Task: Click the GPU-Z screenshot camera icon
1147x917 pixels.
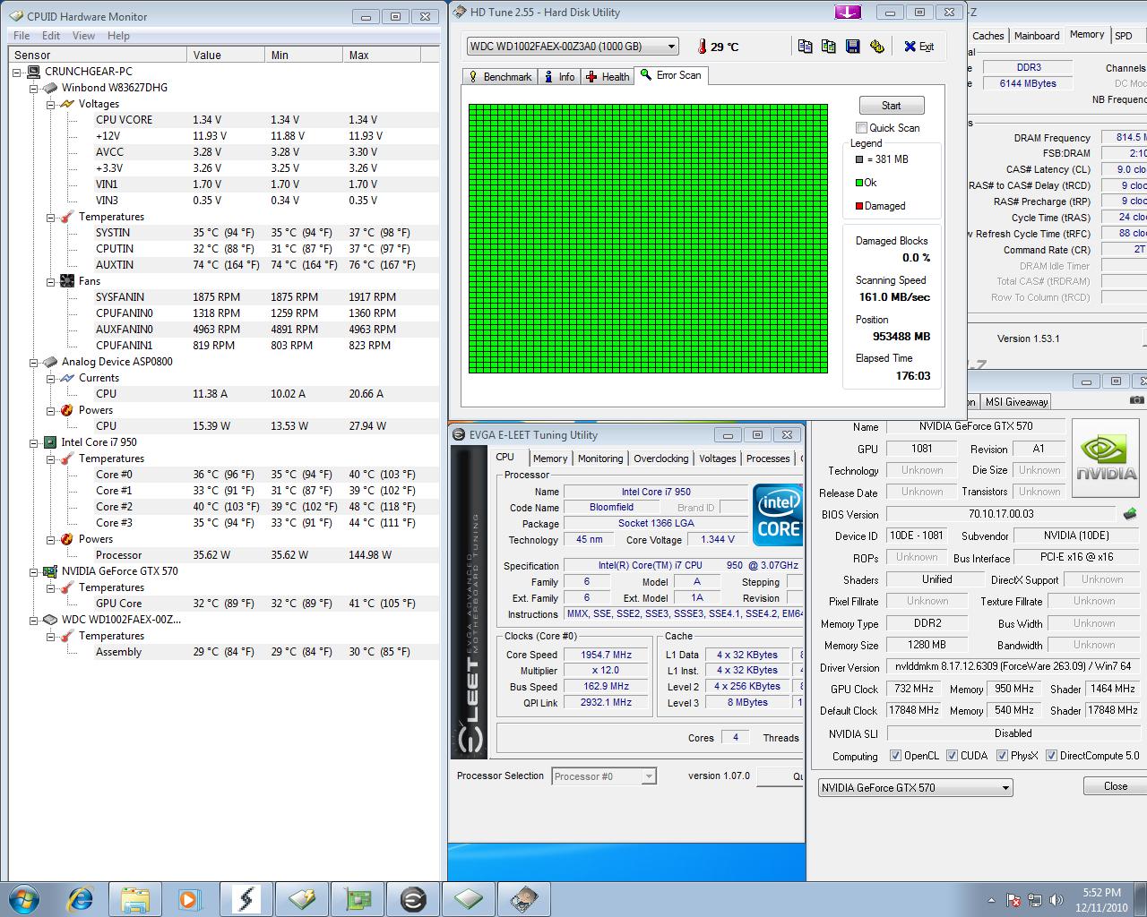Action: (1136, 401)
